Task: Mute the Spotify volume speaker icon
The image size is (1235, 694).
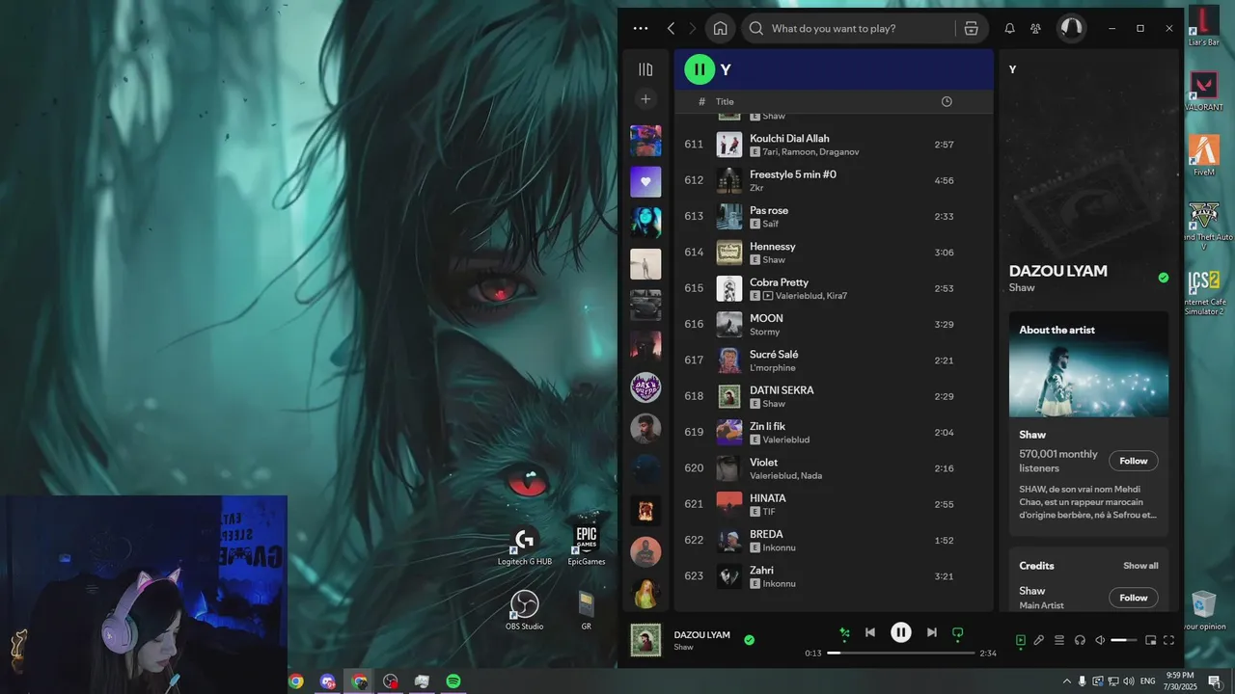Action: tap(1099, 640)
